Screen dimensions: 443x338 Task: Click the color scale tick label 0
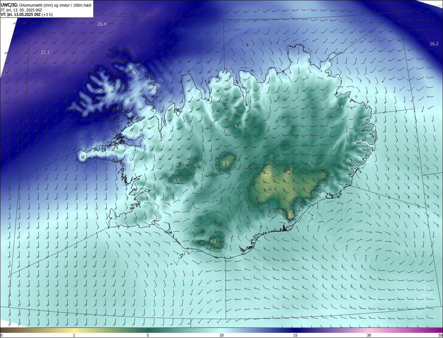tap(1, 336)
